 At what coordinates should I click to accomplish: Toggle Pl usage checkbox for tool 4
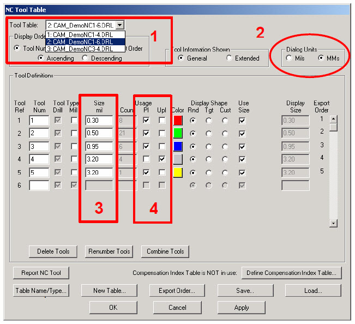pos(146,159)
